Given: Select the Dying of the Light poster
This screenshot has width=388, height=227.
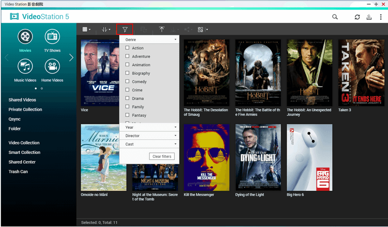Looking at the screenshot, I should [x=258, y=157].
